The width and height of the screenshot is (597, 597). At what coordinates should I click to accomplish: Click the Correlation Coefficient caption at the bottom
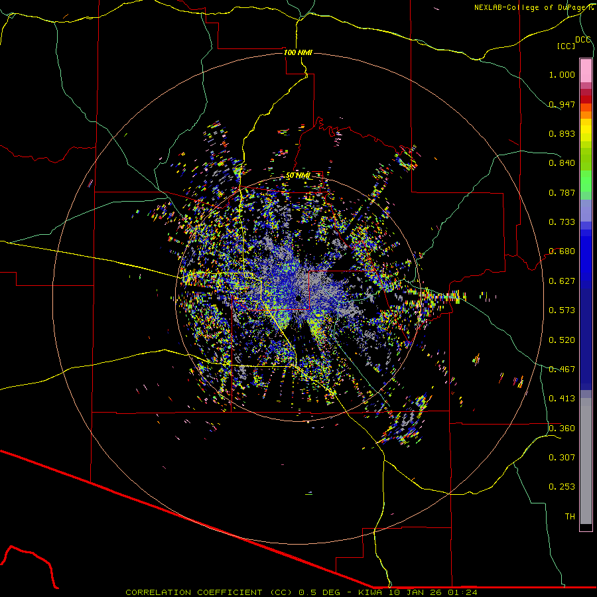301,592
